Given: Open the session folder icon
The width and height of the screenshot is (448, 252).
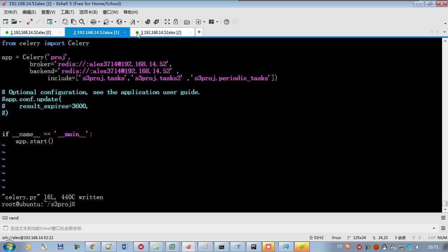Looking at the screenshot, I should click(14, 22).
